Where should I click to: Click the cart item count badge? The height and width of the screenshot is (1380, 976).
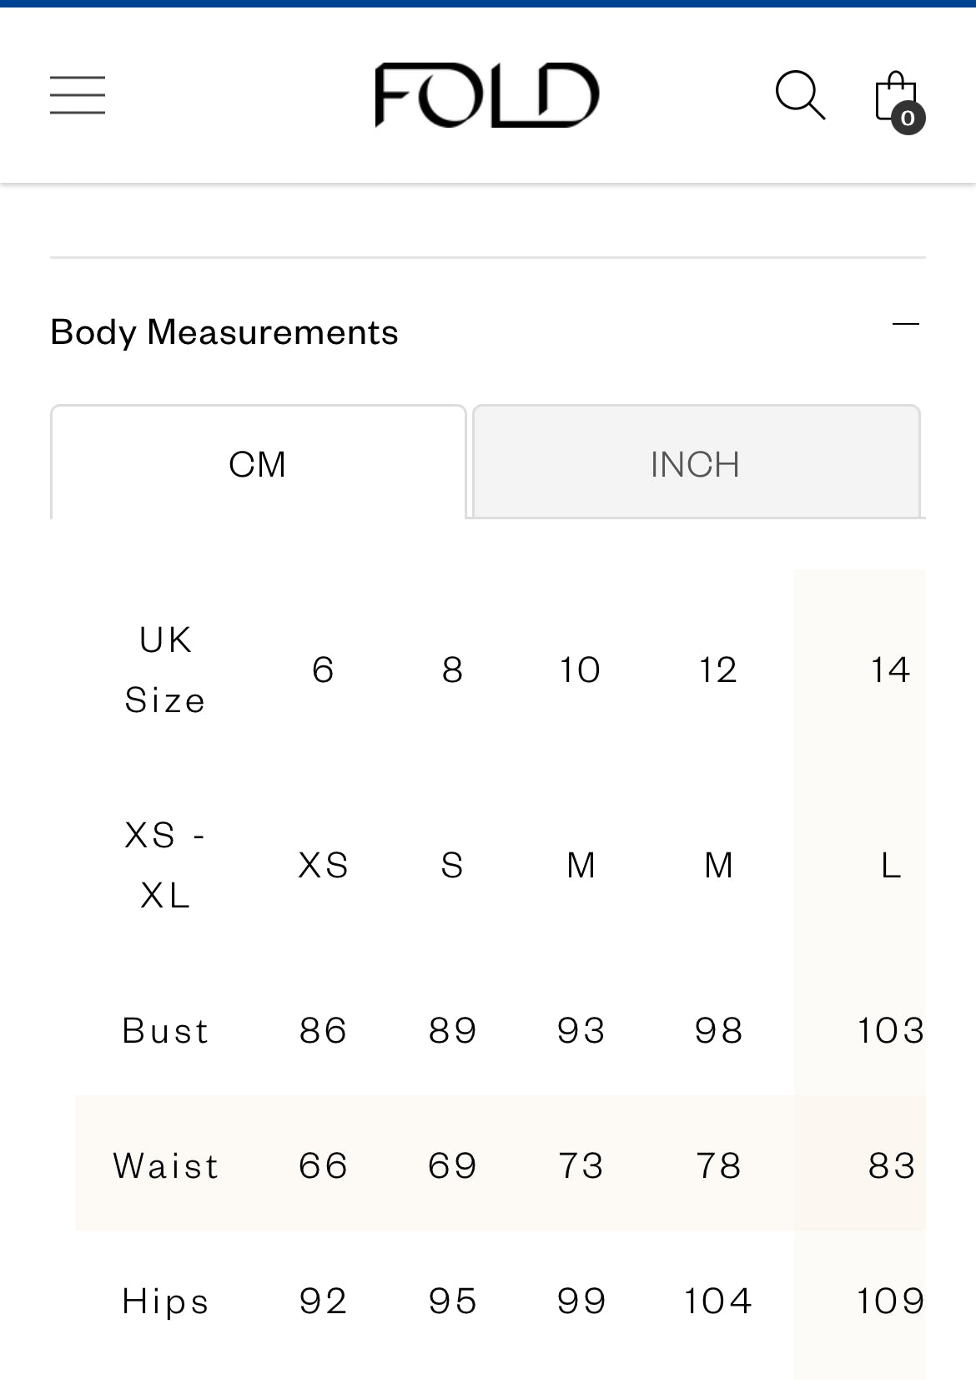908,119
